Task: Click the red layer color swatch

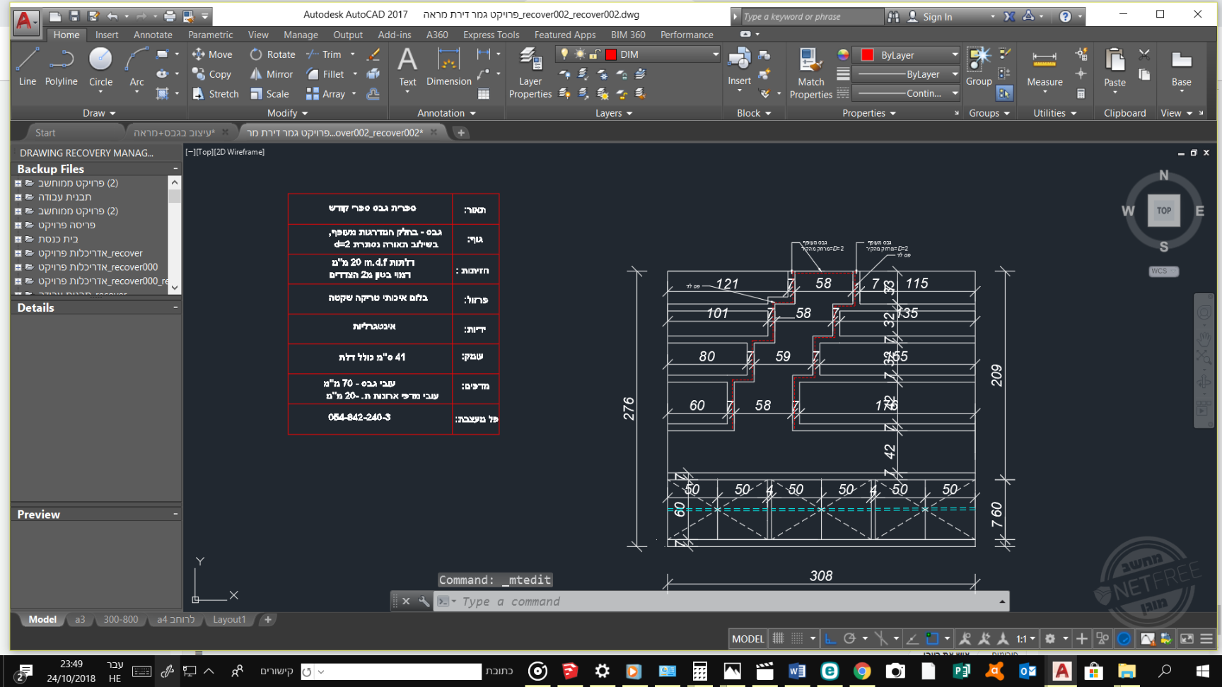Action: 612,54
